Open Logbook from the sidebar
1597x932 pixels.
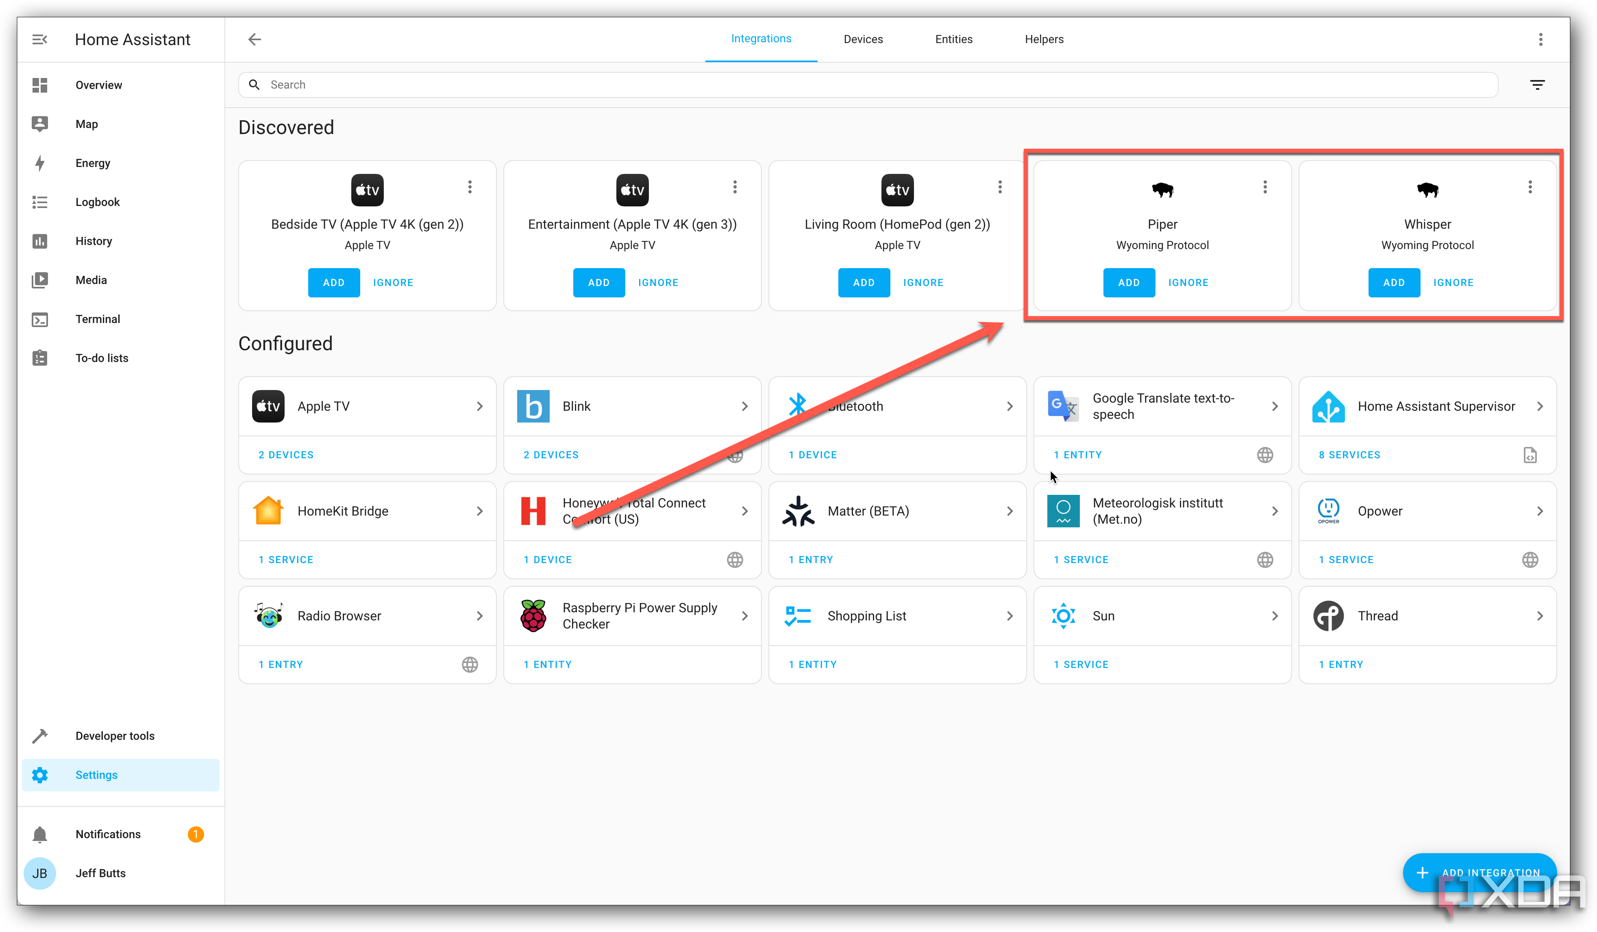coord(120,202)
